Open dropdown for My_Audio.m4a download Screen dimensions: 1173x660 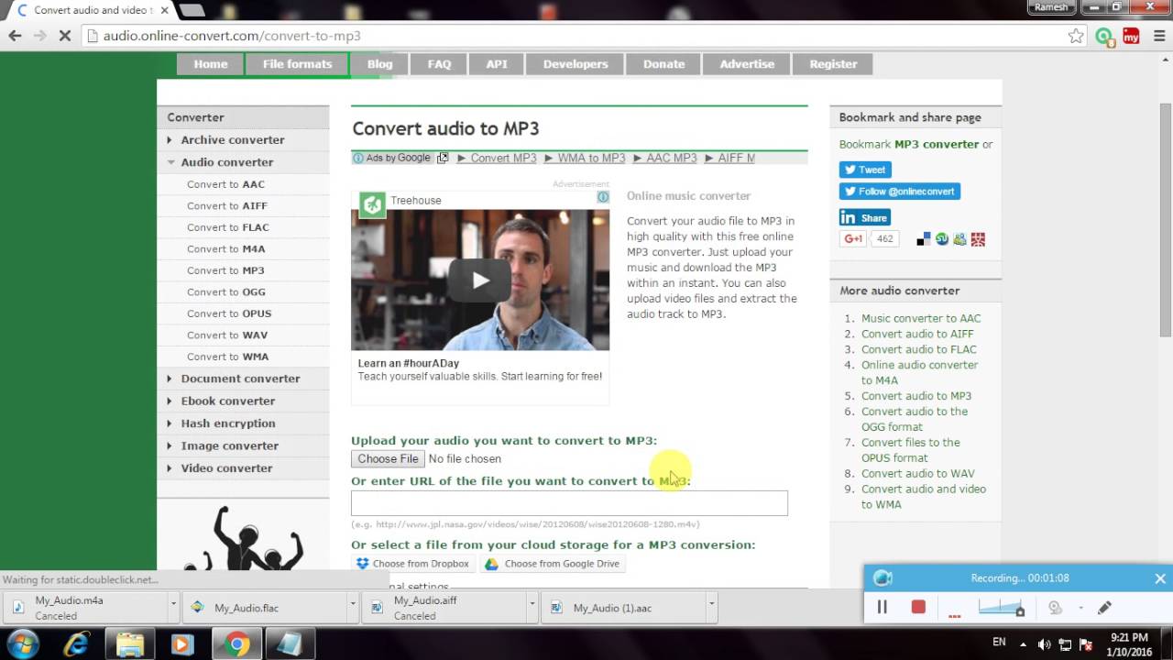point(173,607)
